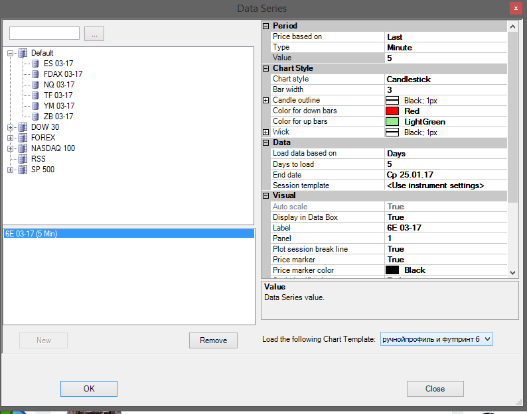Viewport: 527px width, 414px height.
Task: Click the Days to load value 5
Action: tap(445, 164)
